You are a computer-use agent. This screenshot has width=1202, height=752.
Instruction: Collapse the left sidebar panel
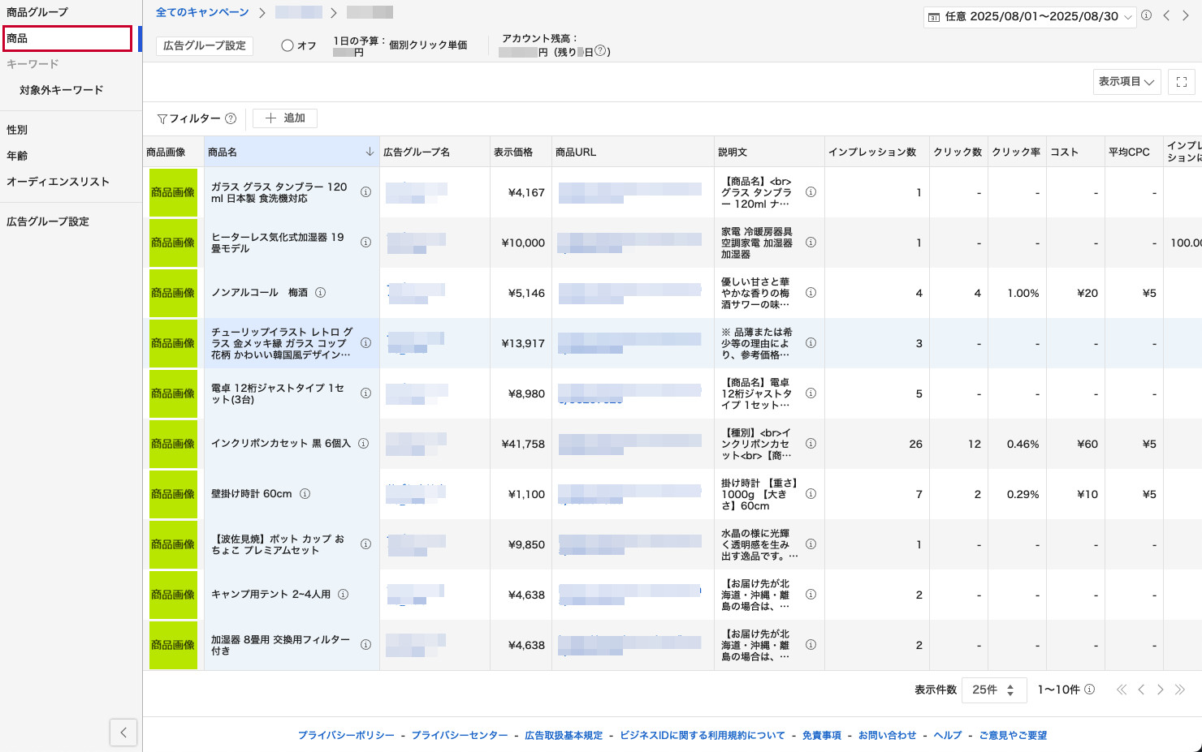pos(123,733)
